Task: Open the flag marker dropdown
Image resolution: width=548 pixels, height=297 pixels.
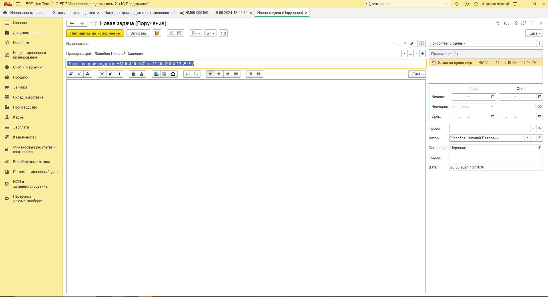Action: coord(196,33)
